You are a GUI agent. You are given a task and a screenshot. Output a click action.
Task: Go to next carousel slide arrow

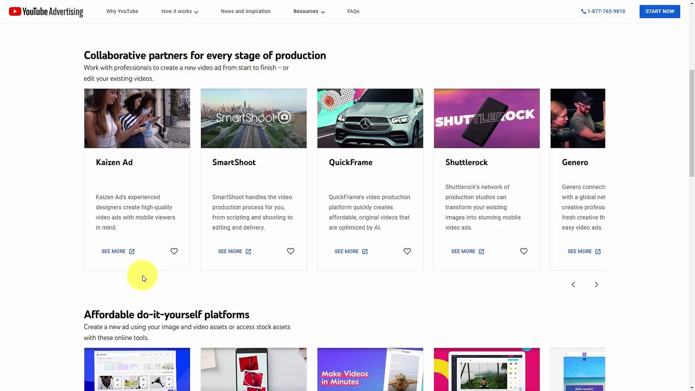[596, 285]
